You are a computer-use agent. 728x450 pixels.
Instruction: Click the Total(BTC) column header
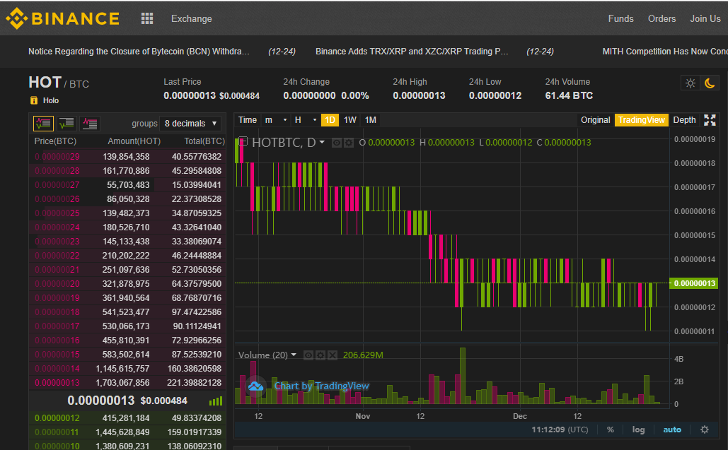(204, 141)
